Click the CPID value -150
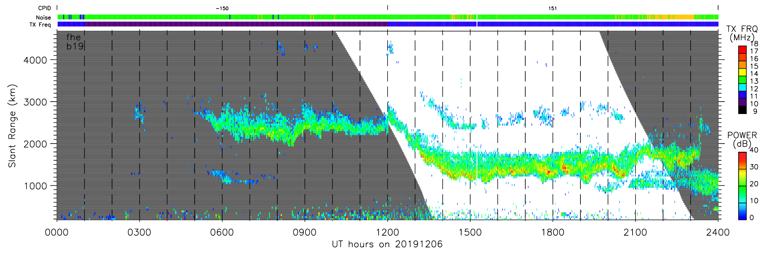 (222, 8)
